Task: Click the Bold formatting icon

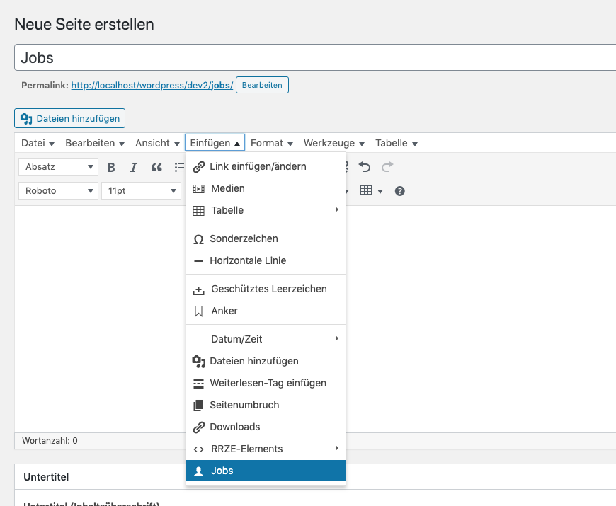Action: click(111, 168)
